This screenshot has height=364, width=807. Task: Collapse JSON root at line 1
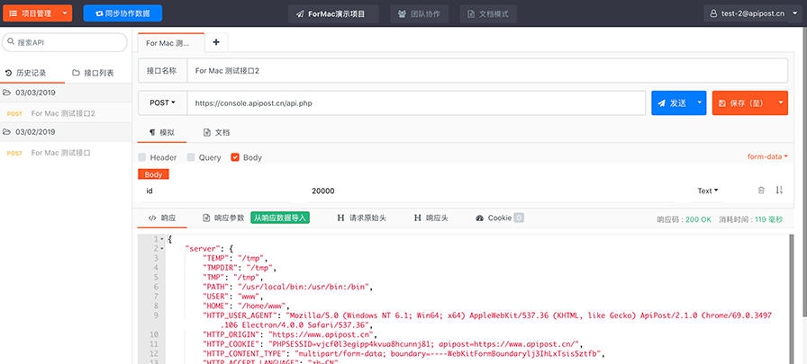[161, 239]
